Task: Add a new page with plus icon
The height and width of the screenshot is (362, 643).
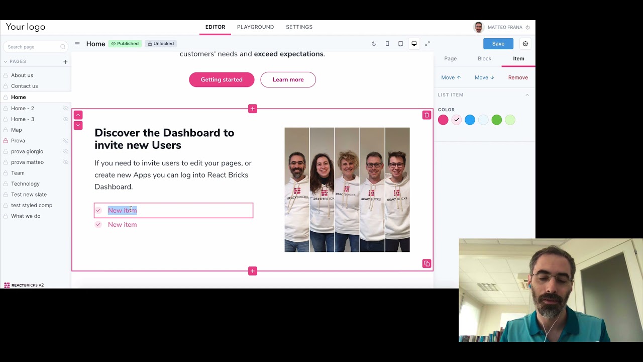Action: click(65, 61)
